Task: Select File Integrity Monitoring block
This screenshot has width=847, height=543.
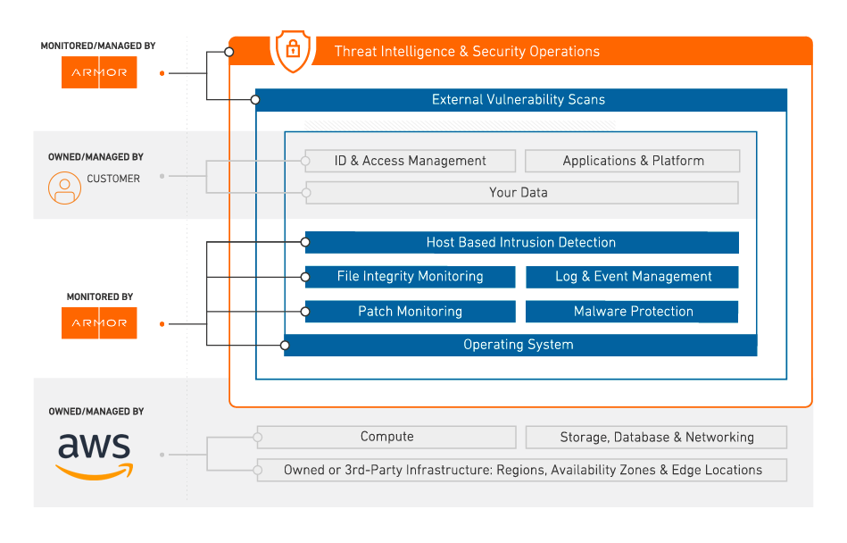Action: point(410,277)
